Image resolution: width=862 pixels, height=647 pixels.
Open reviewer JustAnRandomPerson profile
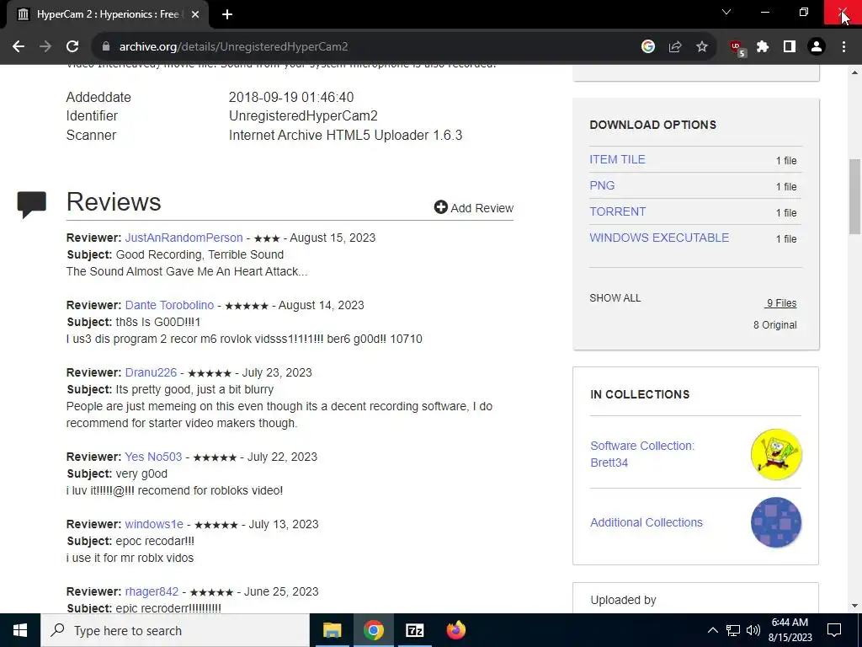[x=184, y=238]
